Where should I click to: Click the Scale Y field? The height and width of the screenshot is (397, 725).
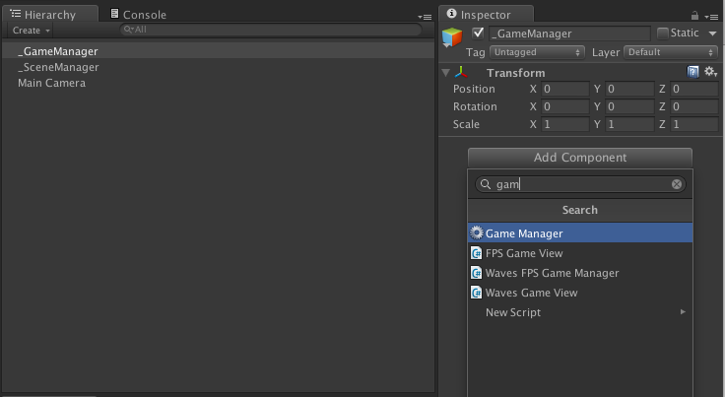click(629, 124)
